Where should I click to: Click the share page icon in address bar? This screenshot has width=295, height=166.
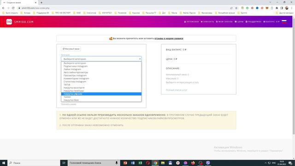(x=231, y=8)
